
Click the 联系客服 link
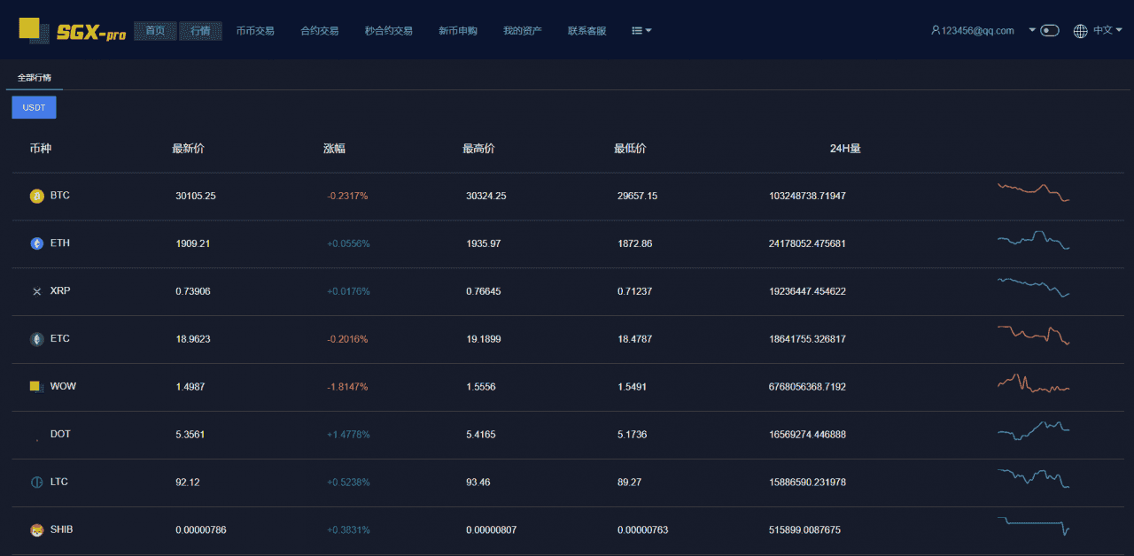(x=586, y=31)
